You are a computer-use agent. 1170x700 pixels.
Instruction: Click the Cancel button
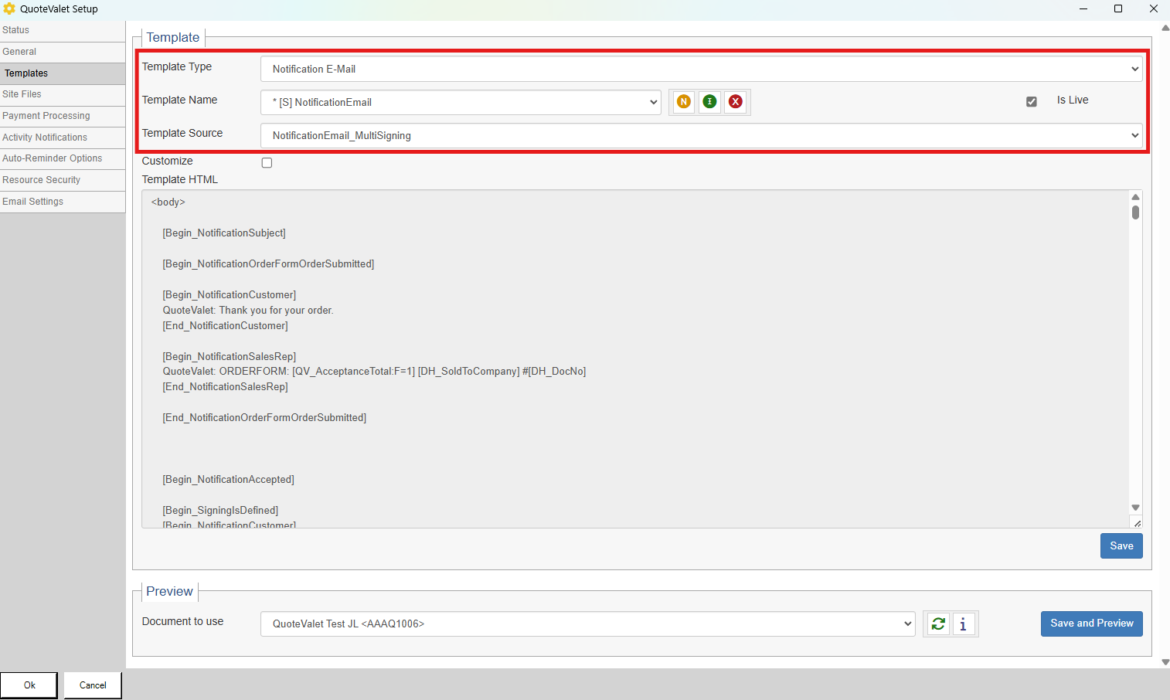(93, 685)
